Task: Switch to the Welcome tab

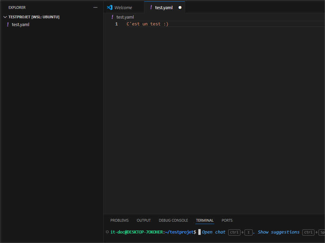Action: (x=123, y=8)
